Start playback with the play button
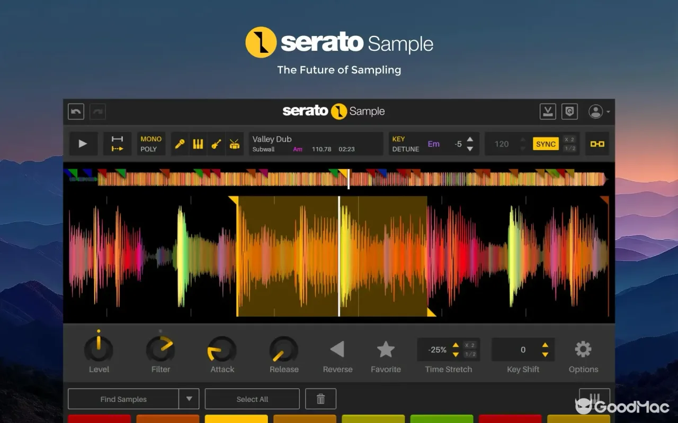This screenshot has height=423, width=678. click(x=83, y=144)
